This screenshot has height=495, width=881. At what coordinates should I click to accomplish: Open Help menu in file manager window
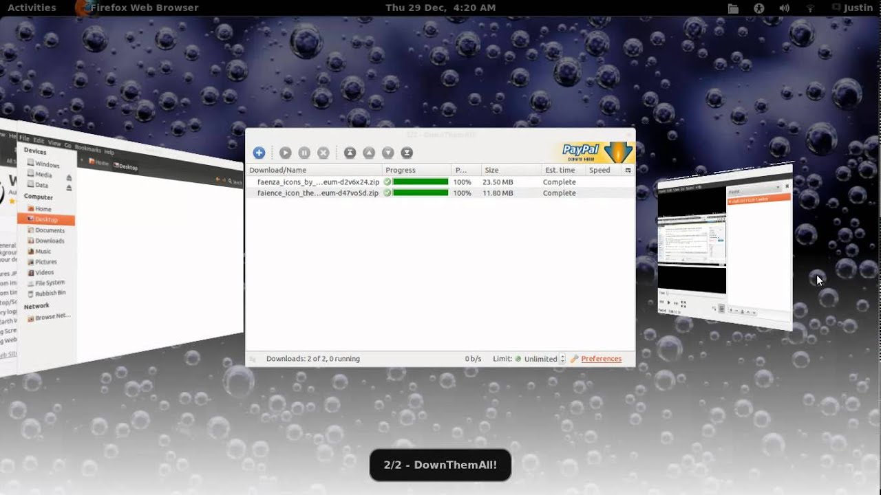[109, 152]
